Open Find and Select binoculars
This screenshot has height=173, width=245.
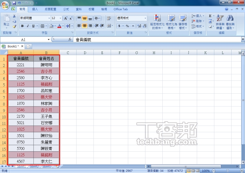click(230, 22)
